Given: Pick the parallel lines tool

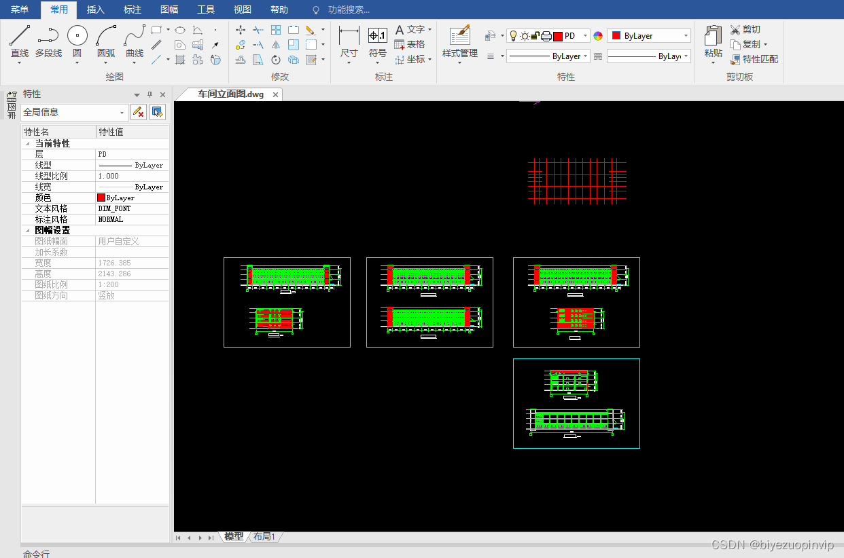Looking at the screenshot, I should 156,45.
